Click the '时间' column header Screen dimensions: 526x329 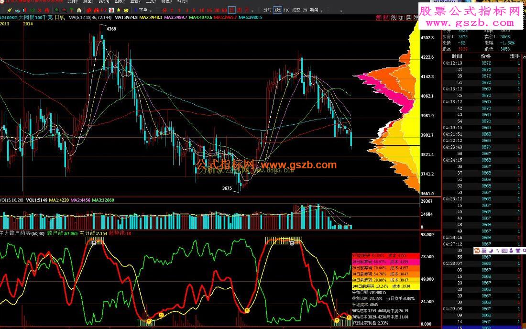pyautogui.click(x=457, y=56)
